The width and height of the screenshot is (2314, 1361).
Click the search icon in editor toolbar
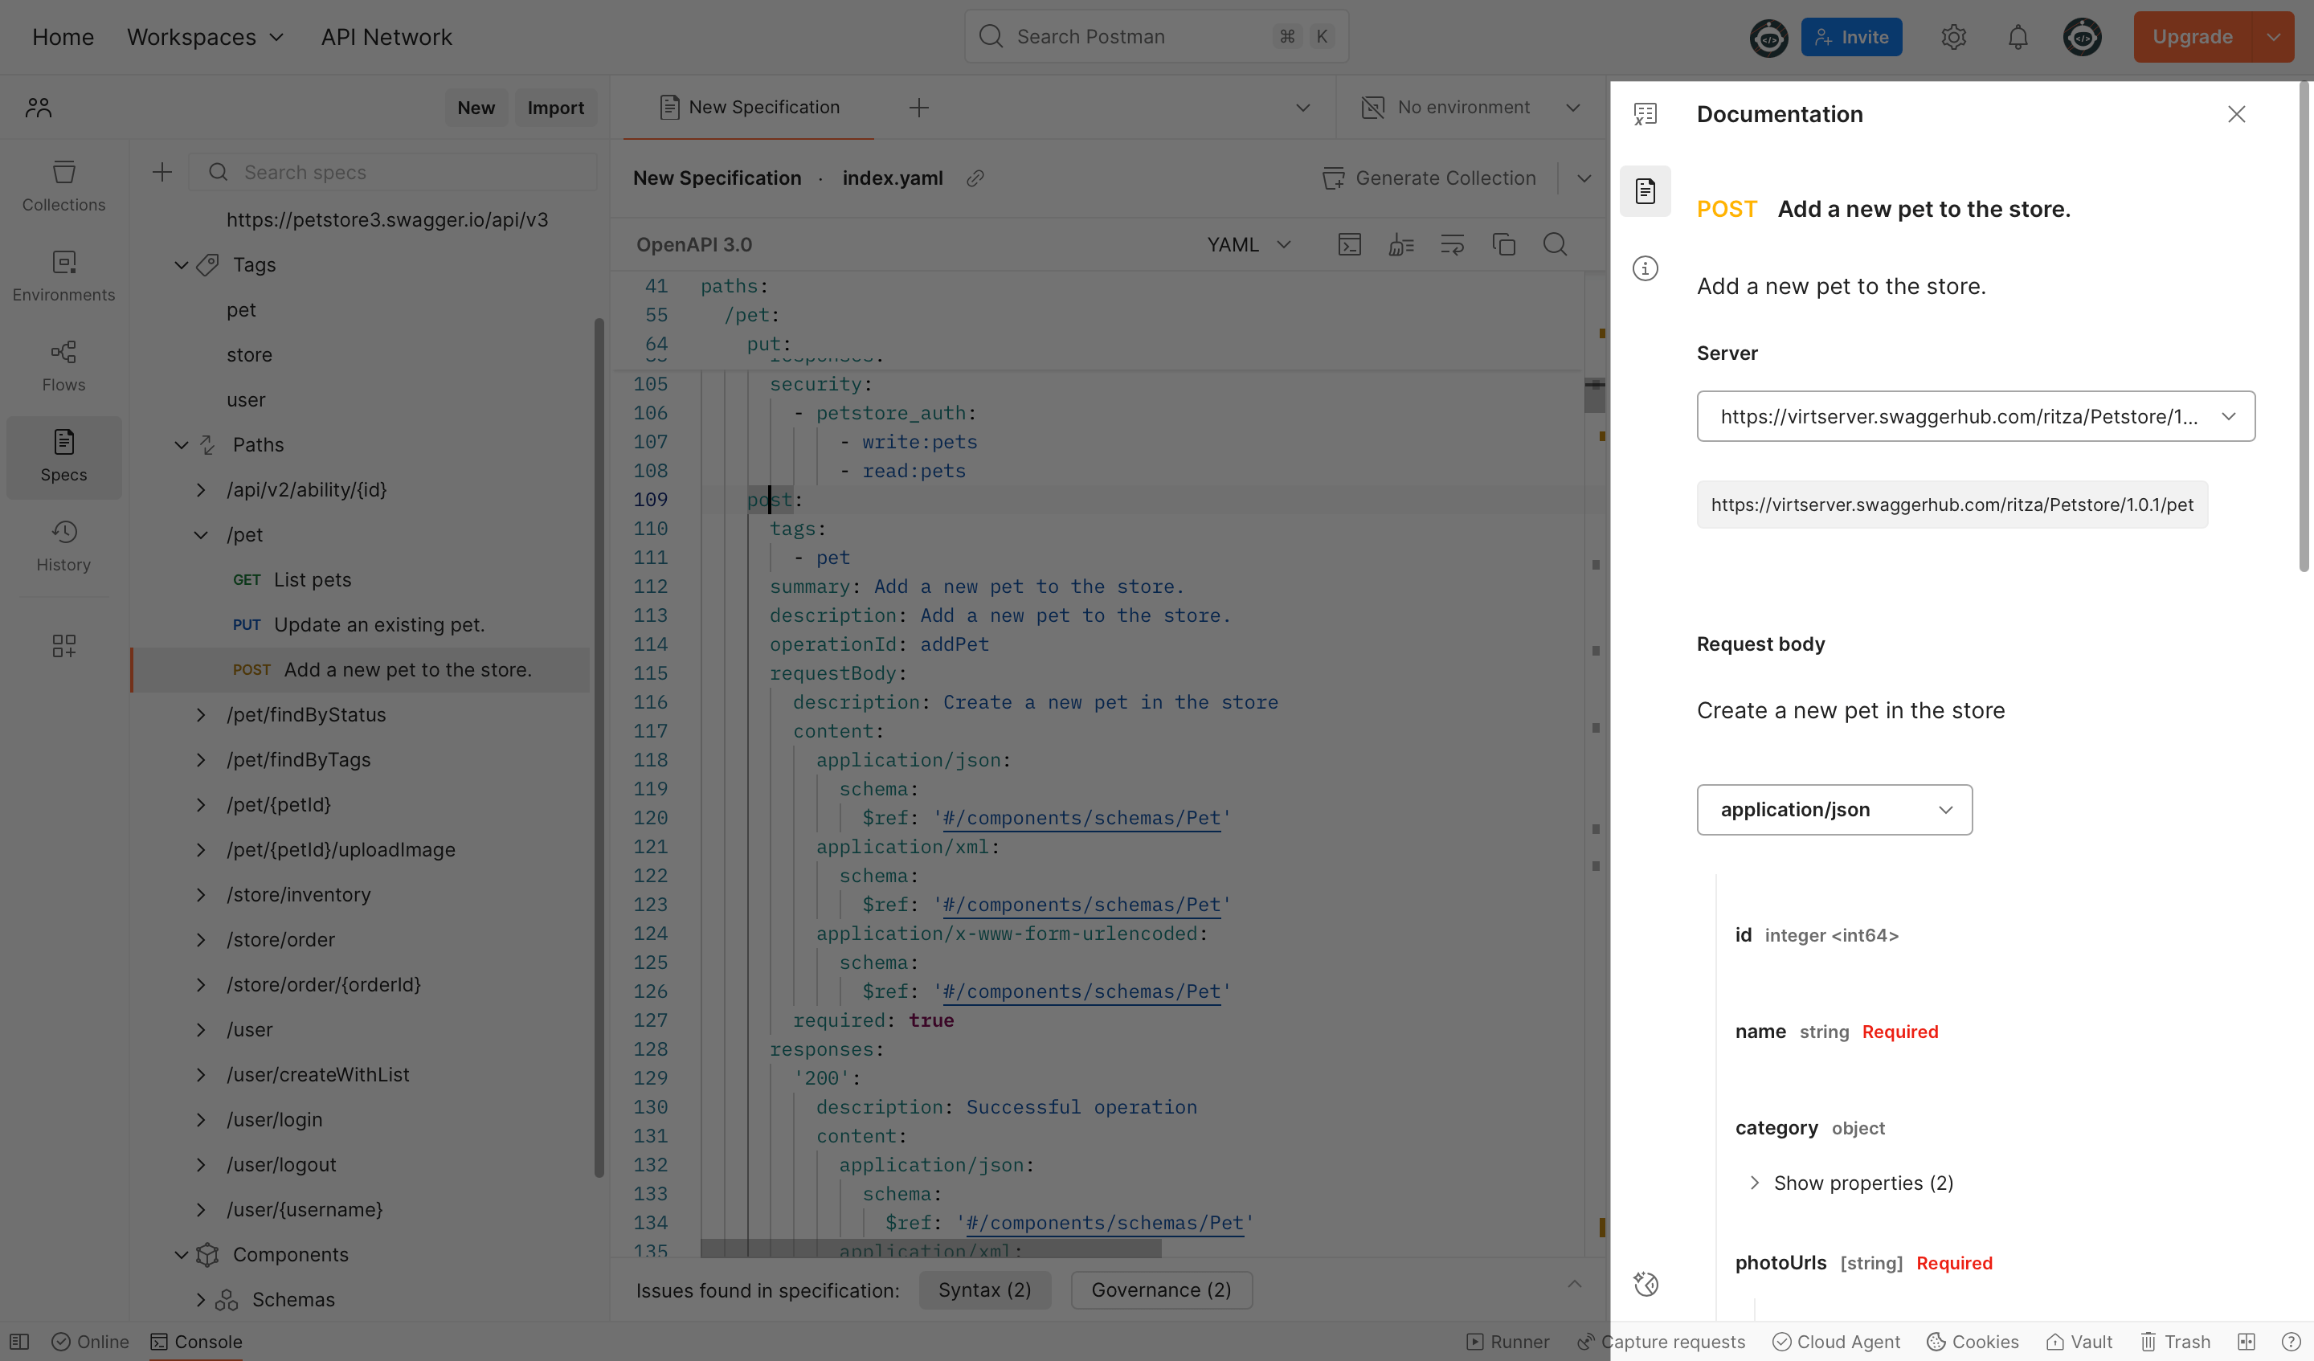[x=1555, y=244]
